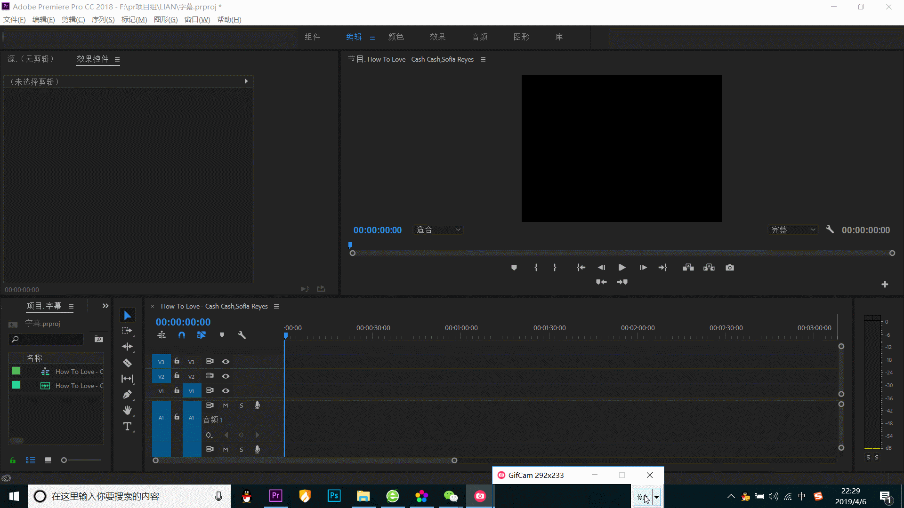Mute audio track 音频 1

pyautogui.click(x=226, y=405)
